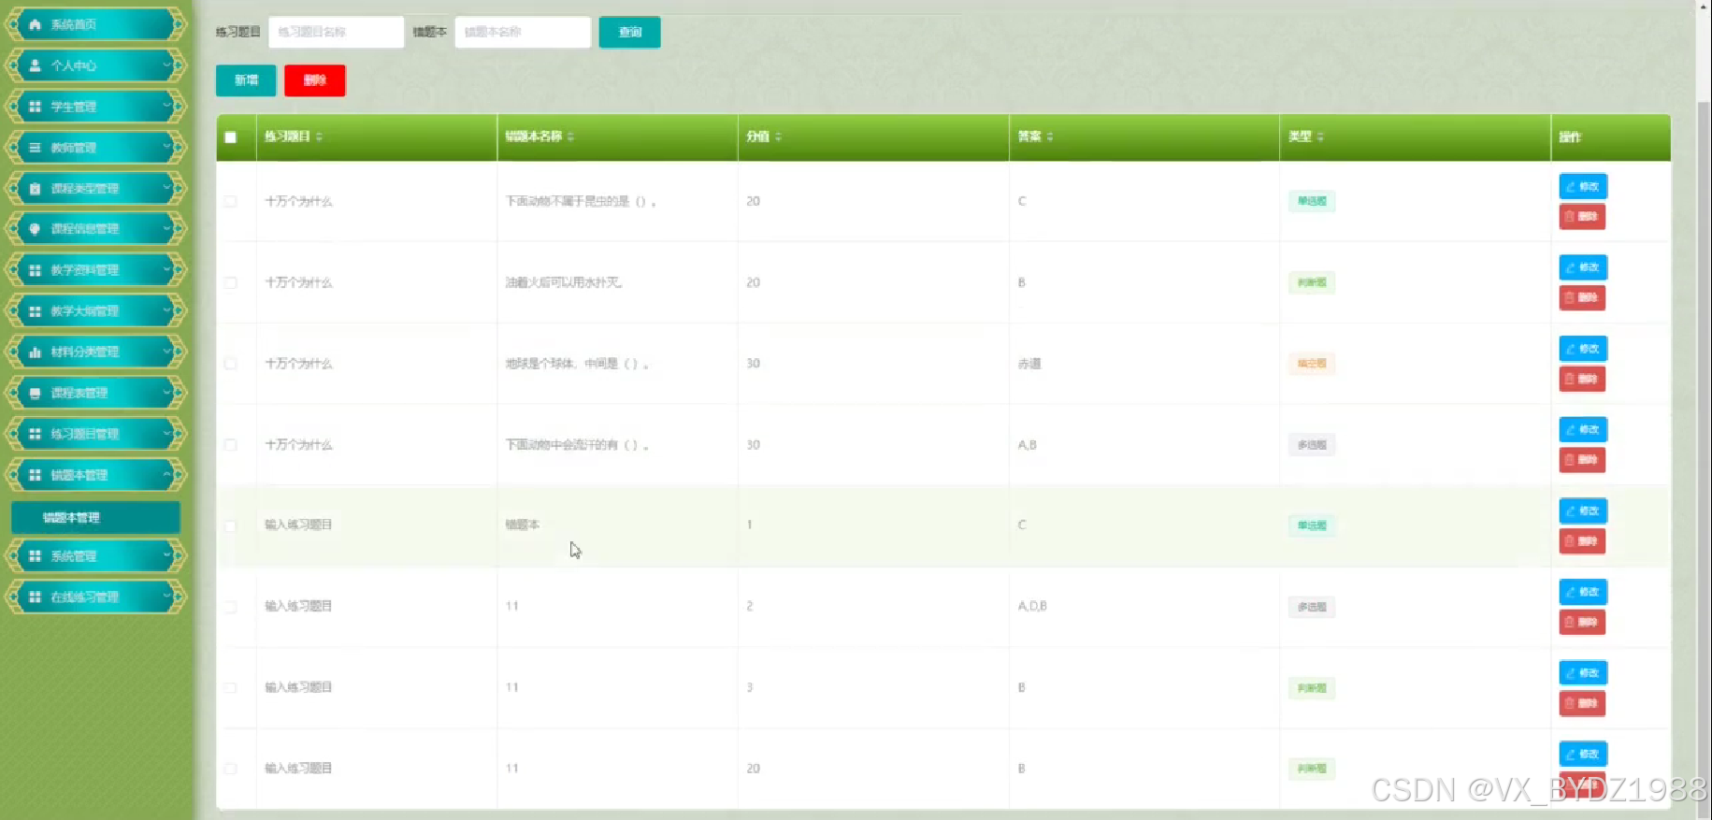
Task: Click the red 删除 batch delete button
Action: (315, 80)
